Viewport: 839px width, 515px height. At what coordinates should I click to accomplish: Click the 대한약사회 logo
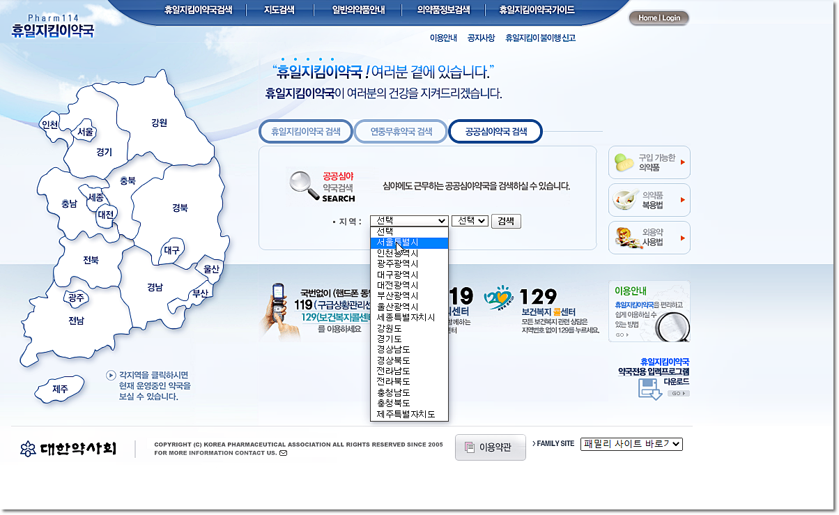click(x=68, y=449)
